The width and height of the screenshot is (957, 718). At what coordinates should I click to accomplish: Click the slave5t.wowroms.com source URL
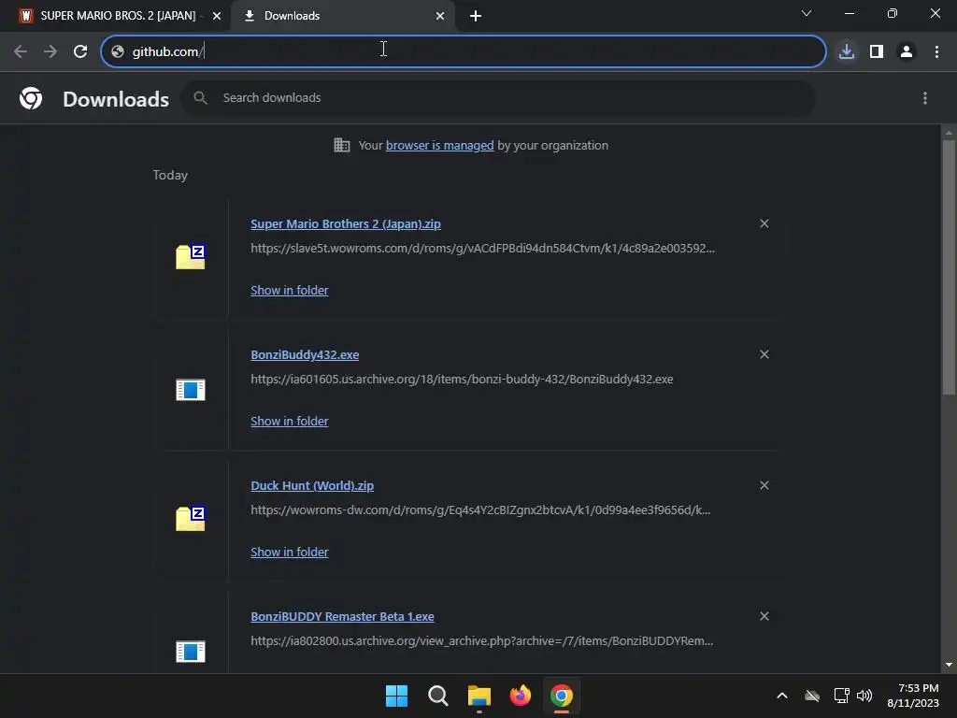(482, 249)
